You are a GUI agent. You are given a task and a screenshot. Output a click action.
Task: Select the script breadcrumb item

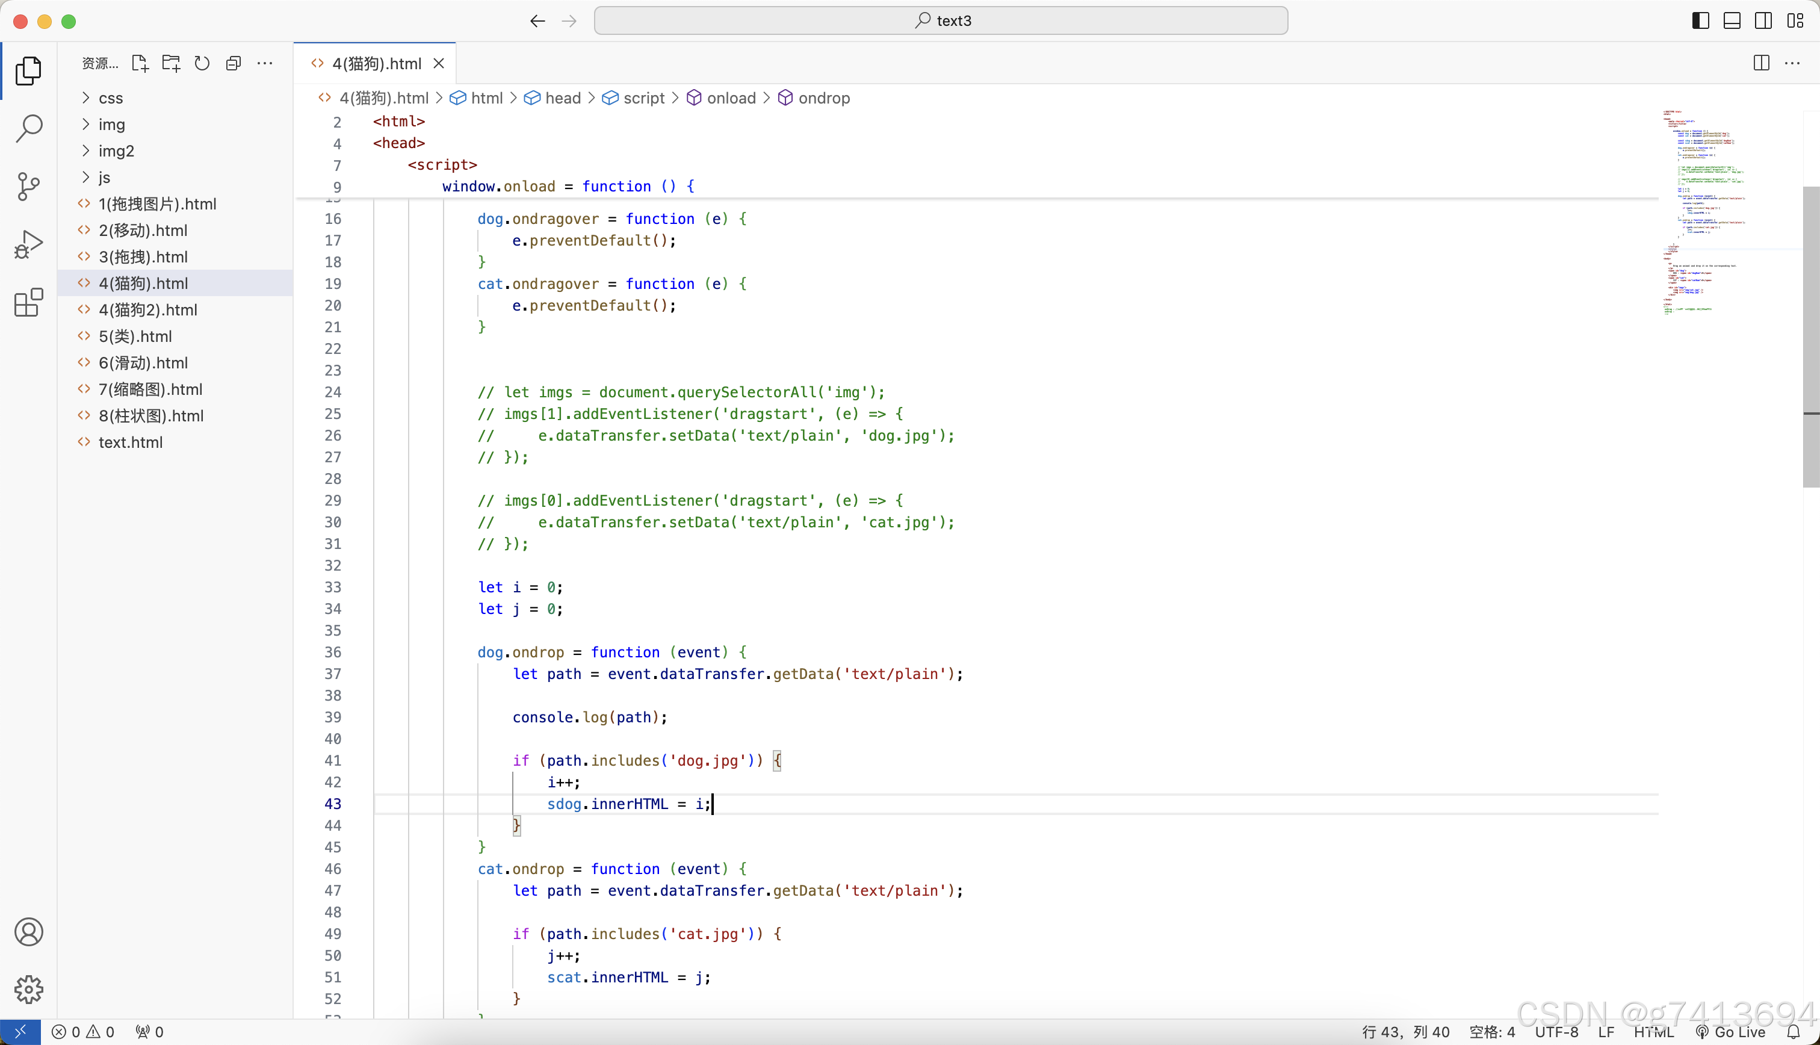pos(643,98)
